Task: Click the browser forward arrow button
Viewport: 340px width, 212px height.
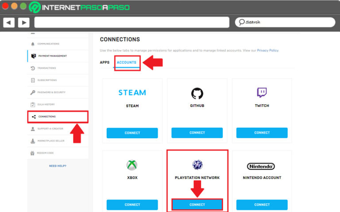Action: tap(23, 22)
